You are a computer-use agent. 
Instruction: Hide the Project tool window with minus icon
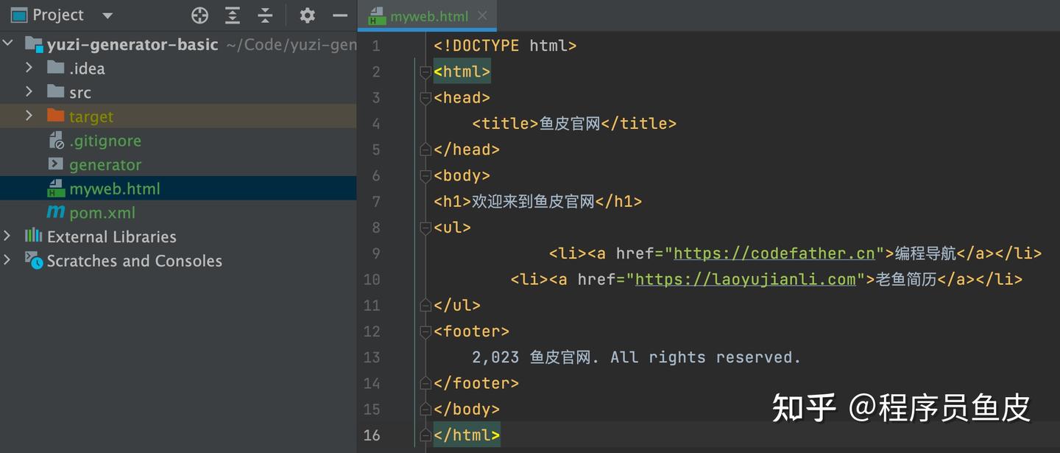pyautogui.click(x=339, y=15)
